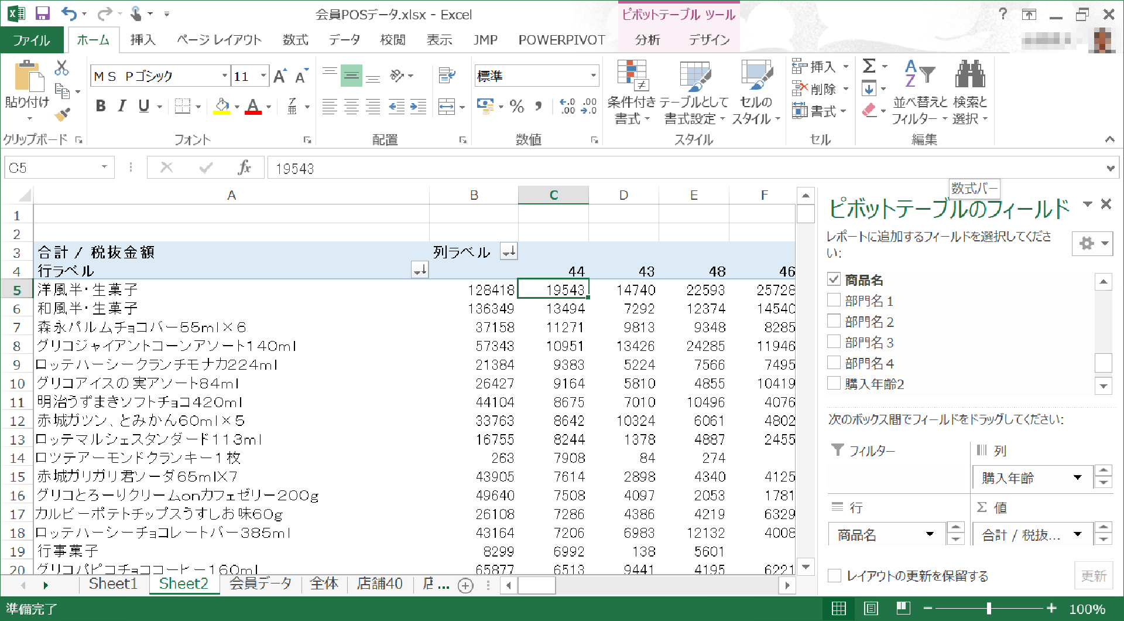Open Sort & Filter (並べ替えとフィルター)
This screenshot has height=621, width=1124.
point(919,93)
